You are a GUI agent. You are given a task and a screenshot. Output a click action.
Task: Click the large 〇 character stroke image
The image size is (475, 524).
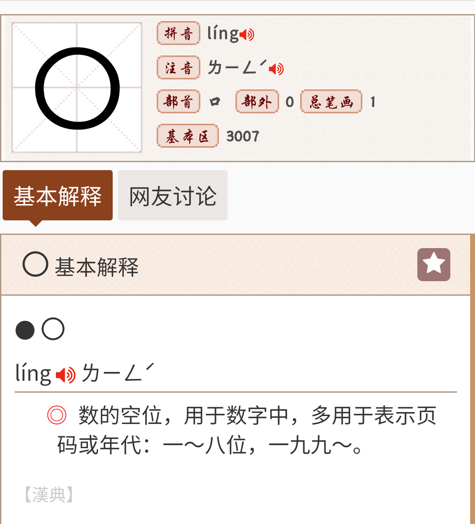coord(77,88)
